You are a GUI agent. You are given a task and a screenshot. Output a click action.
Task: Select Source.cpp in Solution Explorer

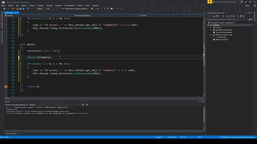[x=222, y=37]
